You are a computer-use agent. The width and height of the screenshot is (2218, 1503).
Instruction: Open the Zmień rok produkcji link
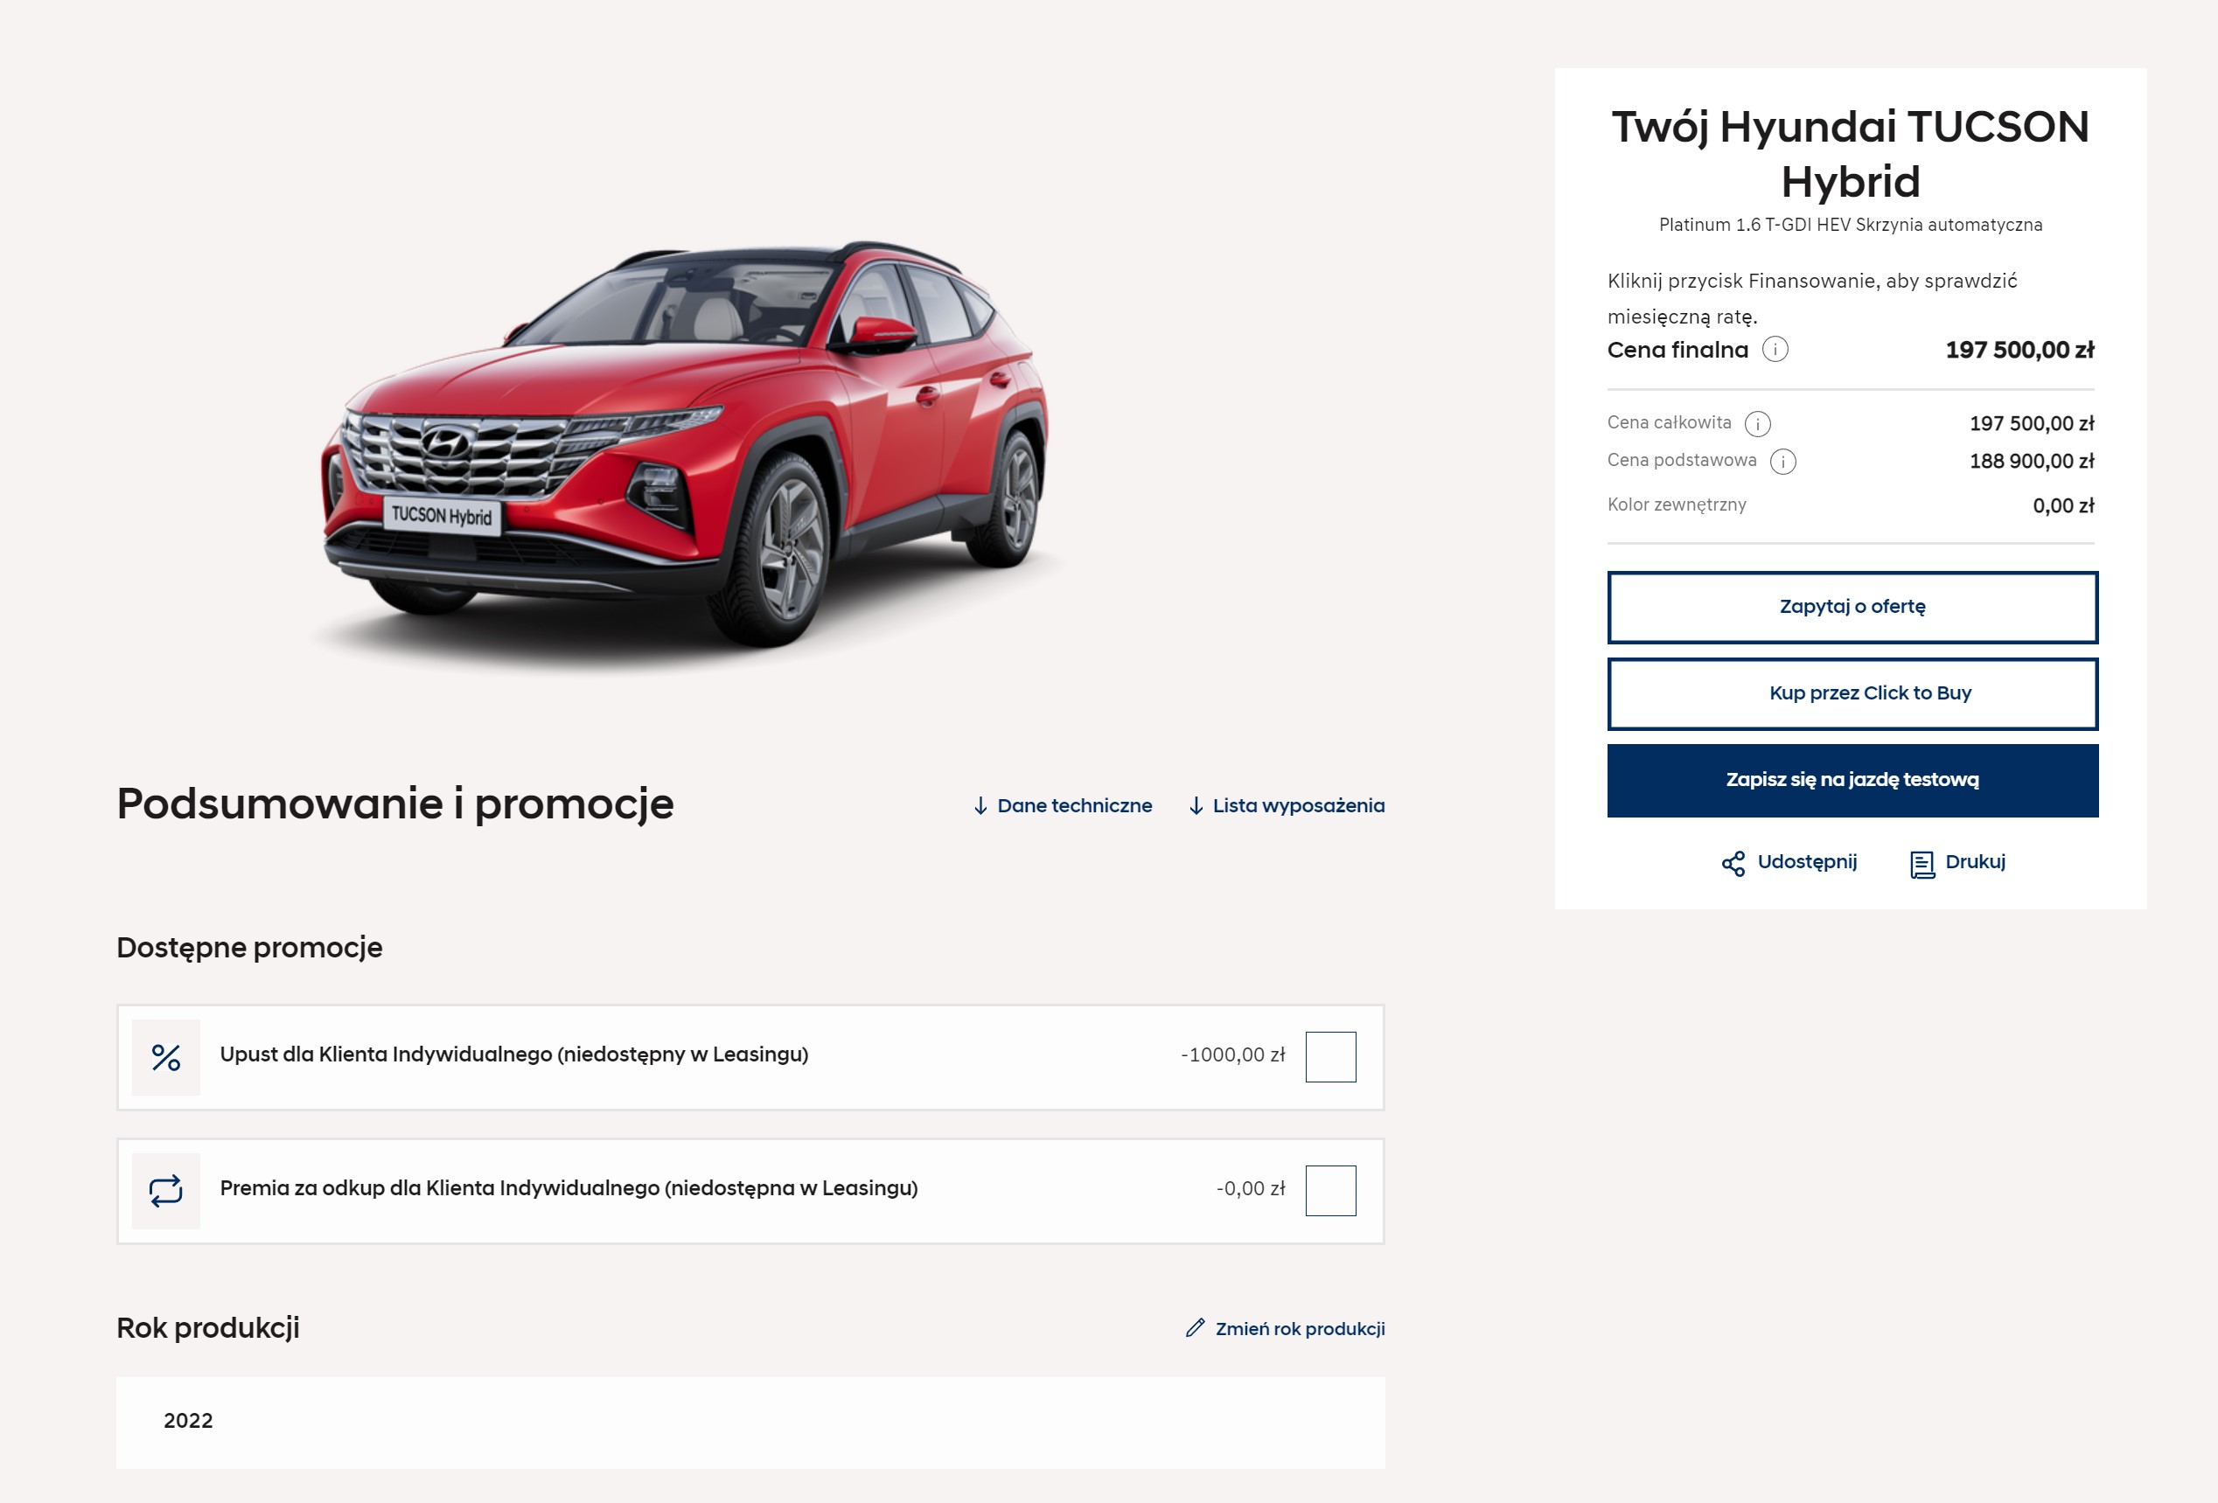click(1299, 1328)
